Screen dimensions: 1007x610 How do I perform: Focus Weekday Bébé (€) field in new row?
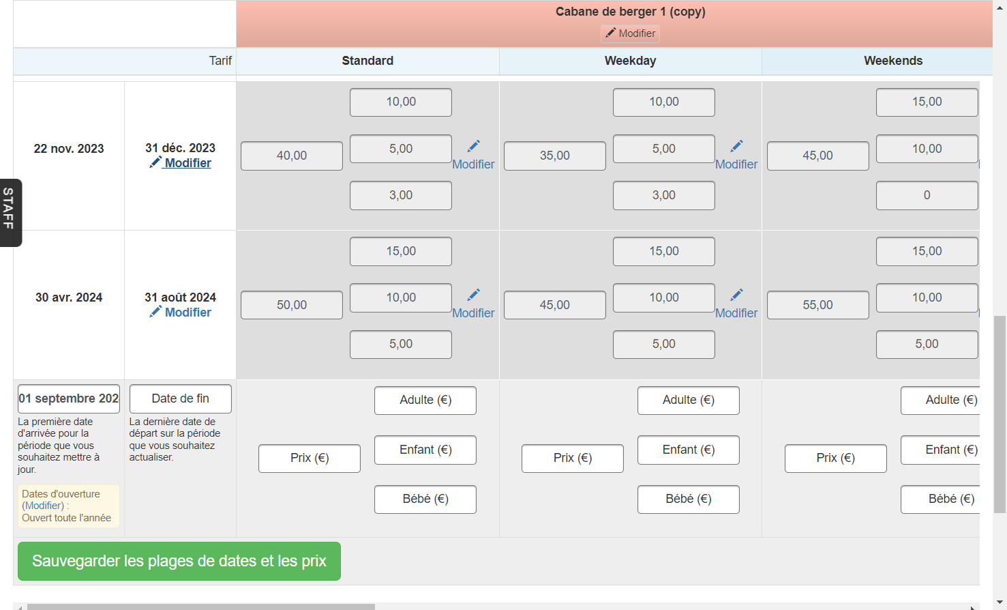pos(689,499)
